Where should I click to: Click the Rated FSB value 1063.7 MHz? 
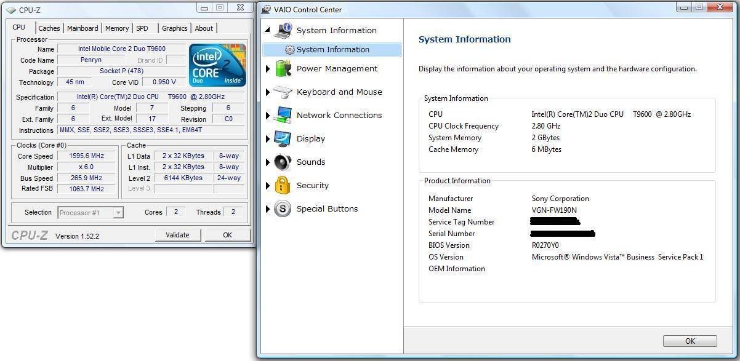(x=86, y=189)
